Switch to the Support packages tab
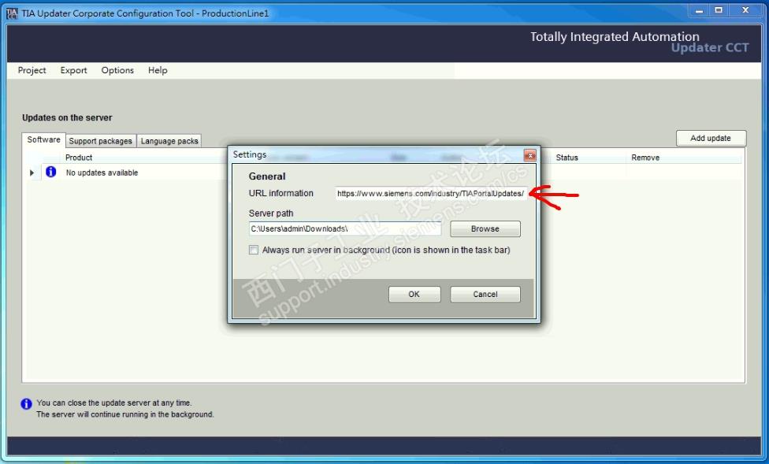Viewport: 769px width, 464px height. [101, 141]
